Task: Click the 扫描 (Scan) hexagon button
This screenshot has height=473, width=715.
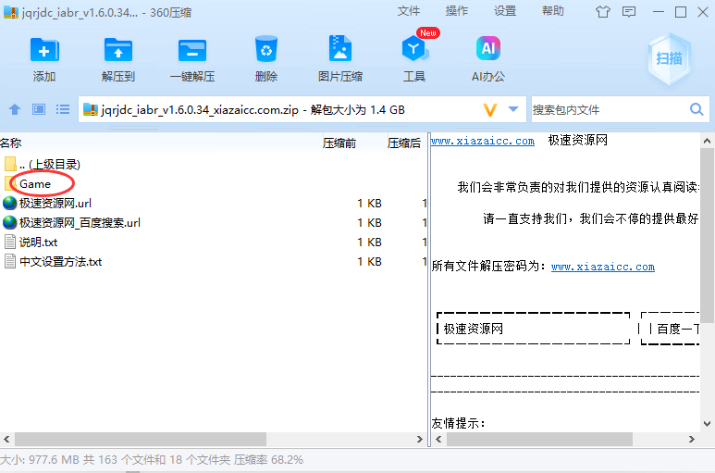Action: click(x=669, y=58)
